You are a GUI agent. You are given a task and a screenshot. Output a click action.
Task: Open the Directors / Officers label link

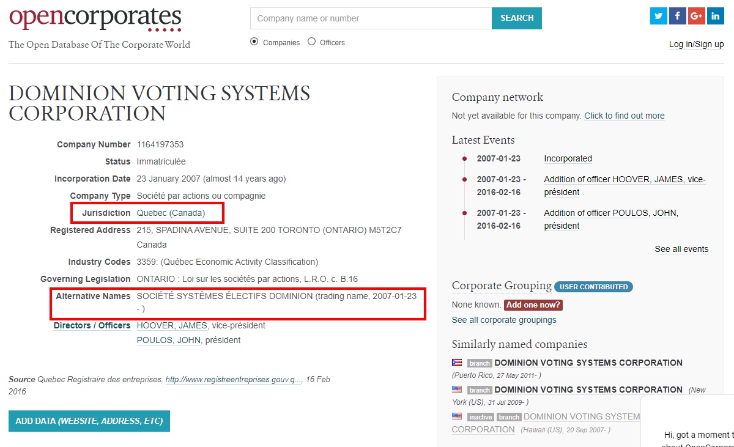(92, 325)
